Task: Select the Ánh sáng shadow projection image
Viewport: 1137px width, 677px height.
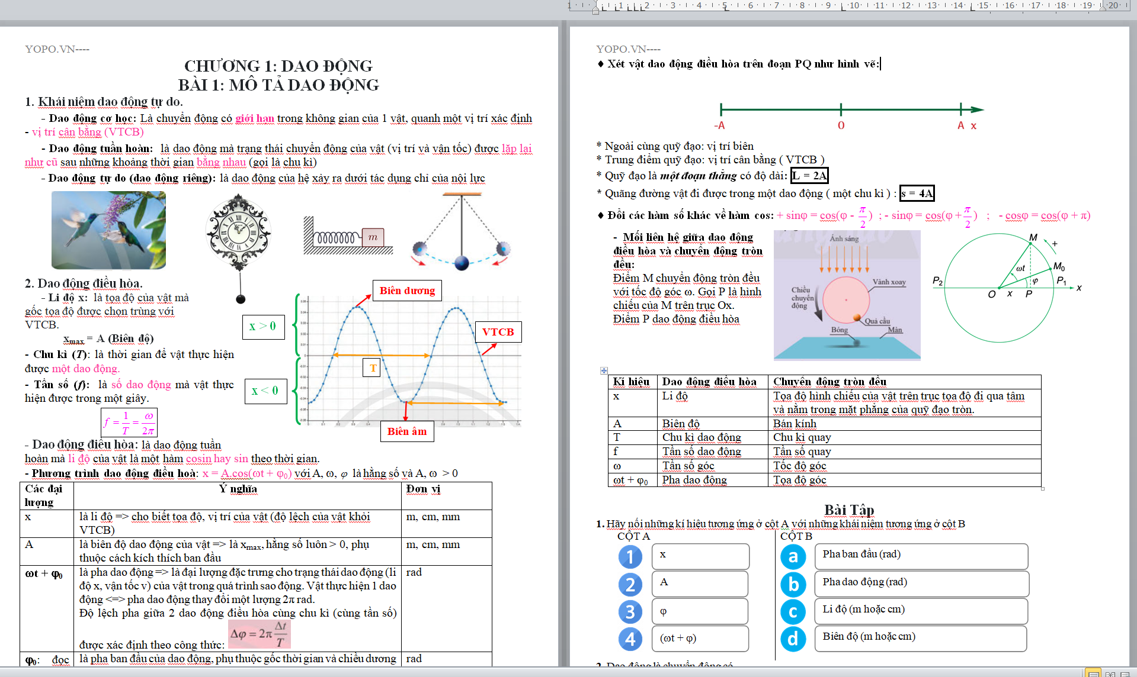Action: 847,295
